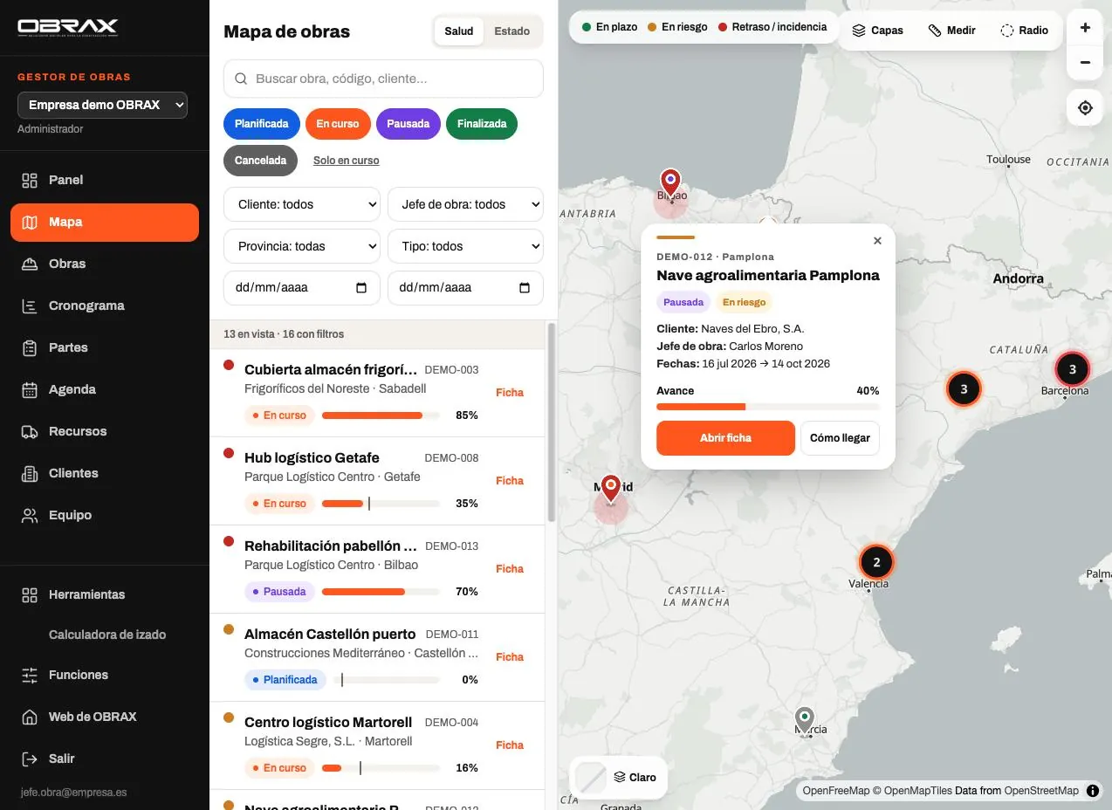Open Ficha for Cubierta almacén frigorífico
The height and width of the screenshot is (810, 1112).
coord(510,393)
